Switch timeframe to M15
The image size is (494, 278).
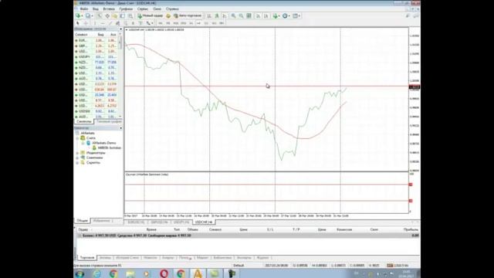pyautogui.click(x=176, y=23)
